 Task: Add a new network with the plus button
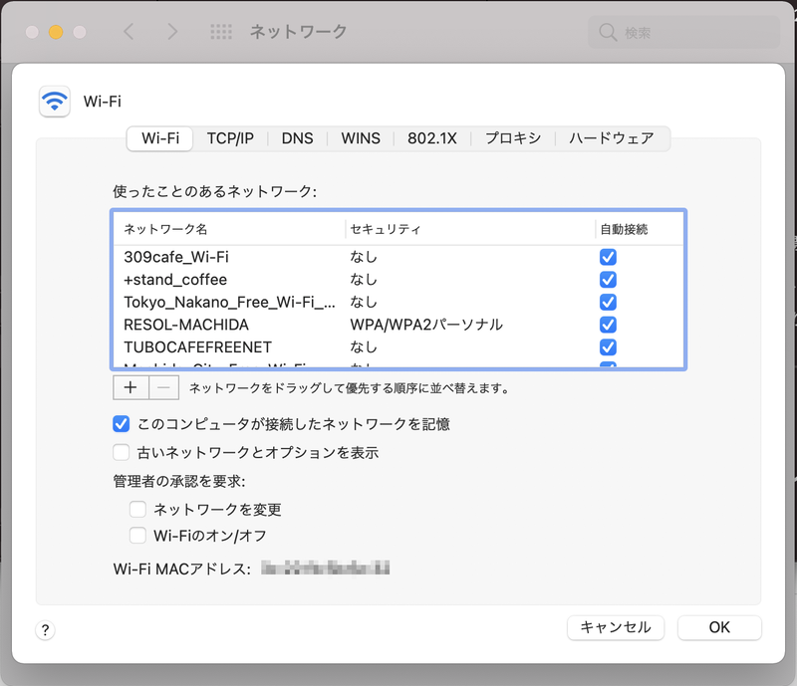pos(130,386)
